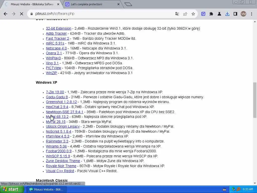Open the Windows Start button

12,189
